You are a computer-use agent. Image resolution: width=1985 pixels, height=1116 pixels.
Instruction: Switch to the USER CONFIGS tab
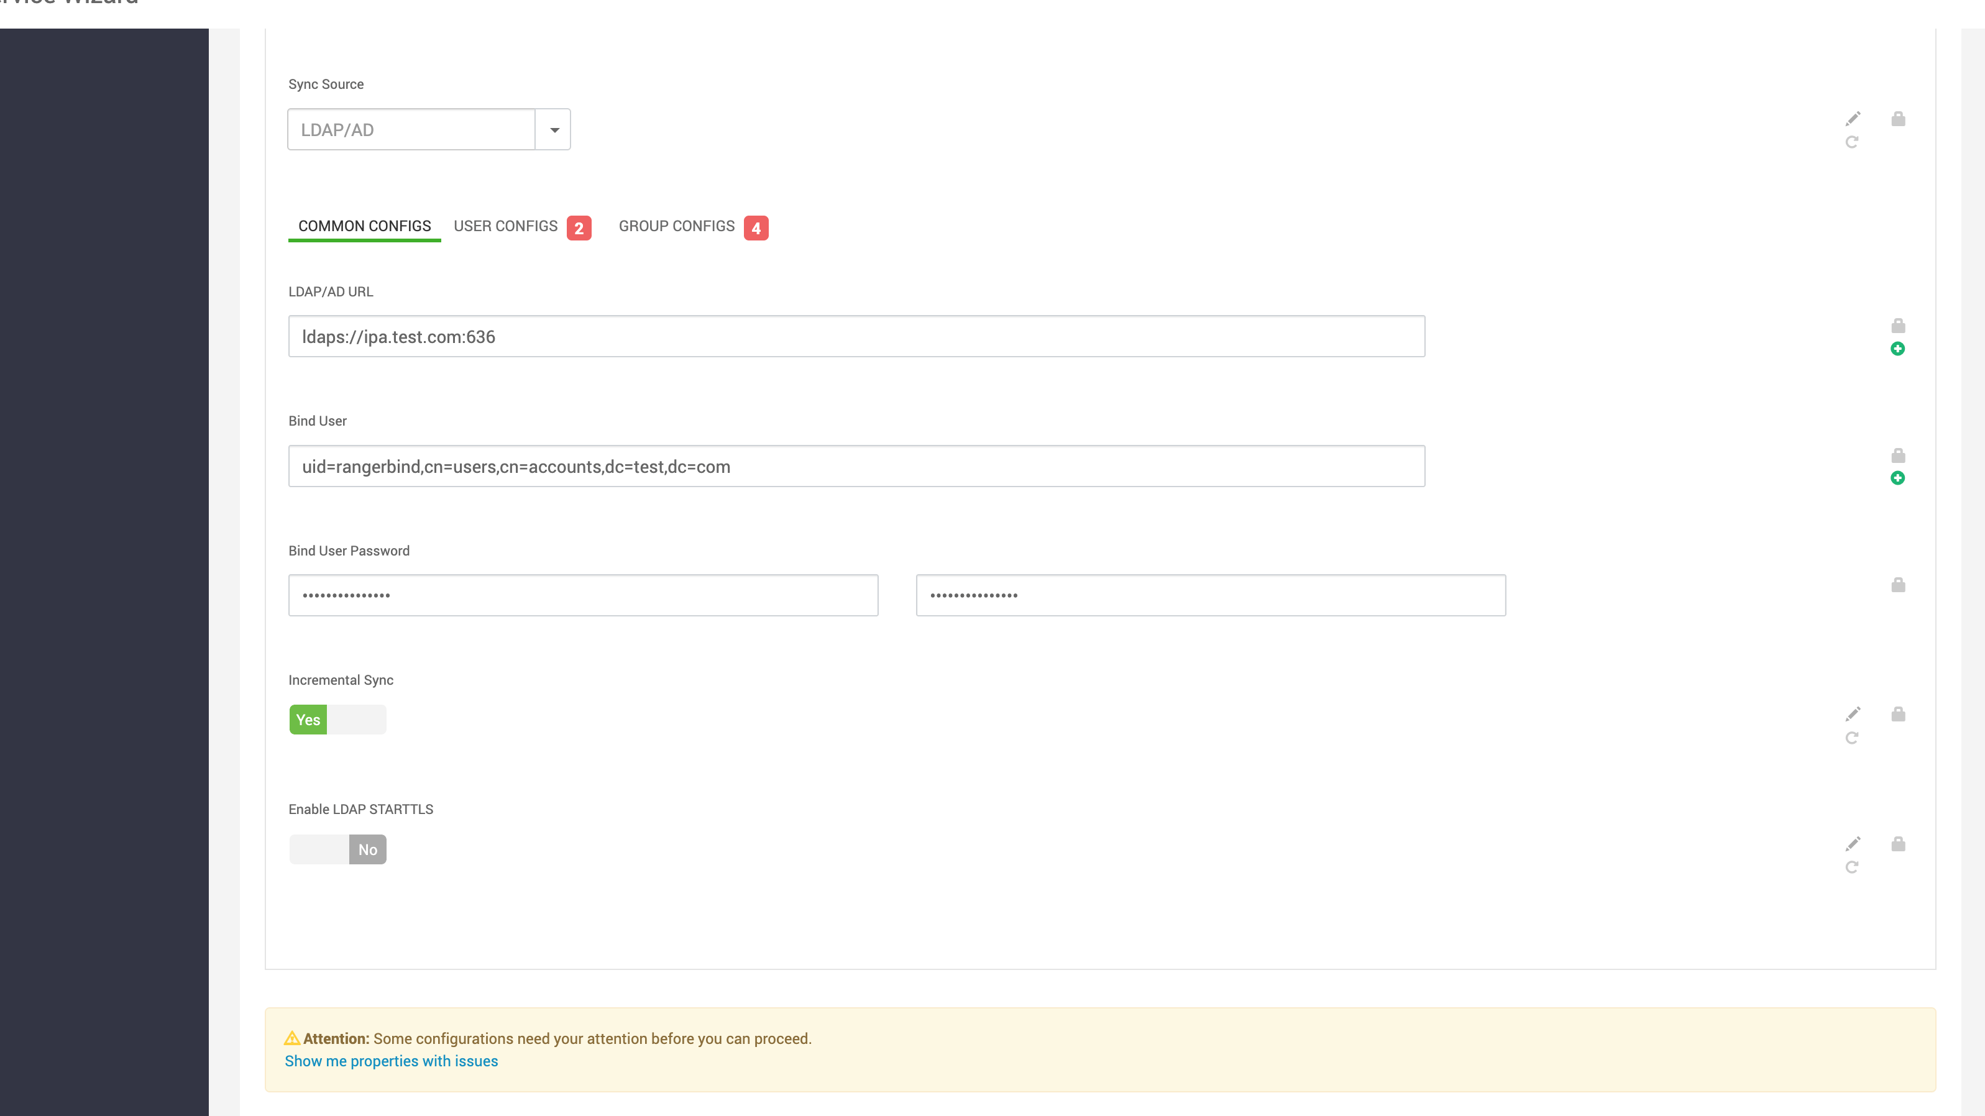(505, 227)
